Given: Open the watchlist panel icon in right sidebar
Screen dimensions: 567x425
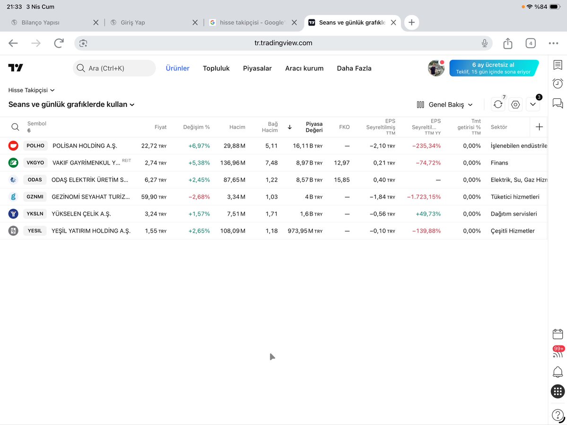Looking at the screenshot, I should [x=558, y=65].
